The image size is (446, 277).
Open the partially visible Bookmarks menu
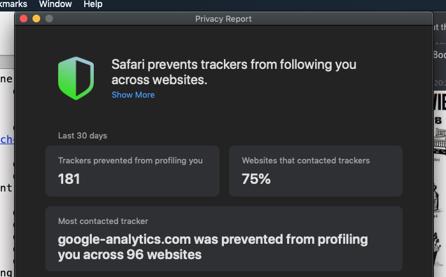[13, 4]
